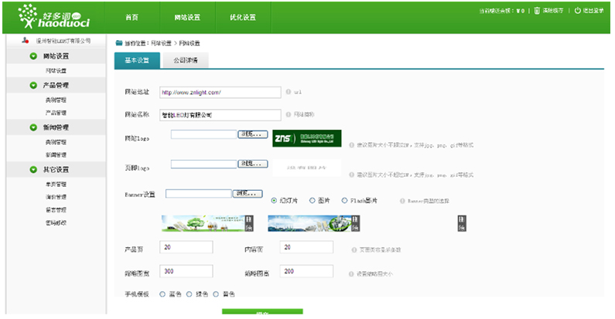Open the 优化设置 top menu
The height and width of the screenshot is (319, 615).
click(243, 17)
